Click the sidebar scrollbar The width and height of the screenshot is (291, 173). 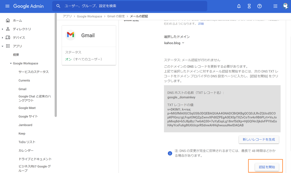tap(56, 65)
